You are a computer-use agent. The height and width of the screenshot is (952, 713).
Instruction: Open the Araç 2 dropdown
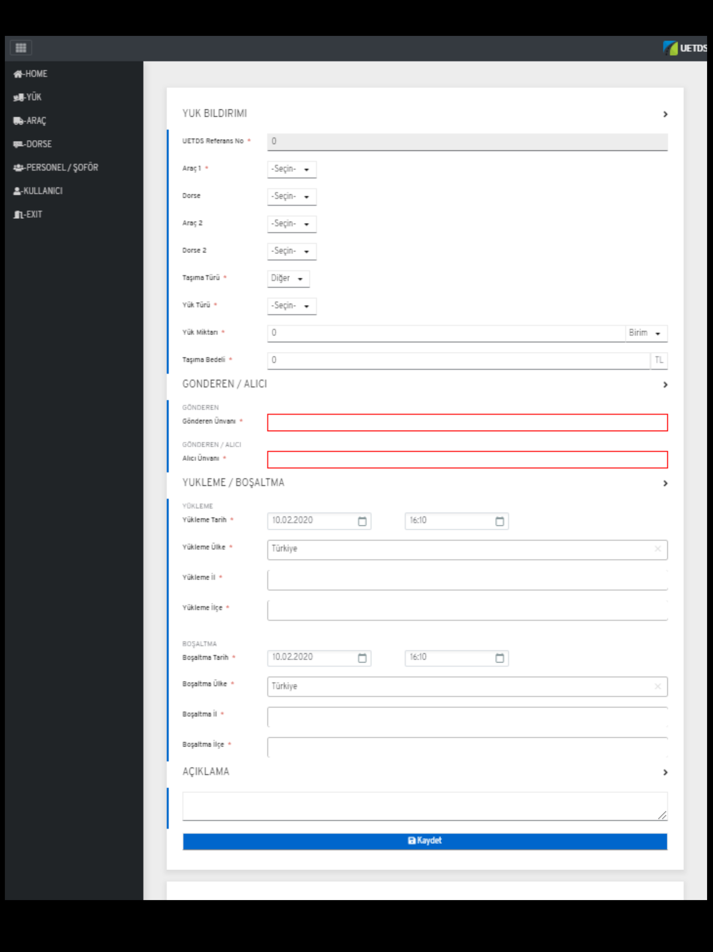(x=291, y=224)
